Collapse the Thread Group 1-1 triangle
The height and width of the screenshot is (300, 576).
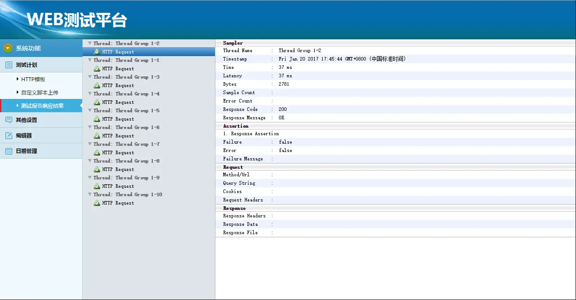coord(90,60)
